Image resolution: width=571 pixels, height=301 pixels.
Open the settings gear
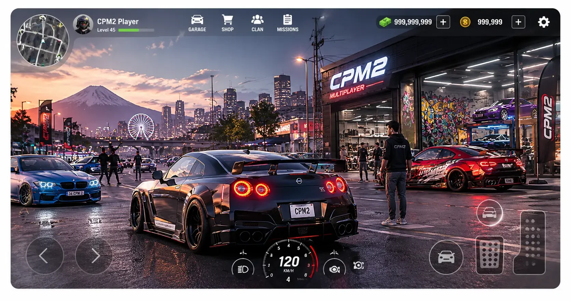coord(544,22)
